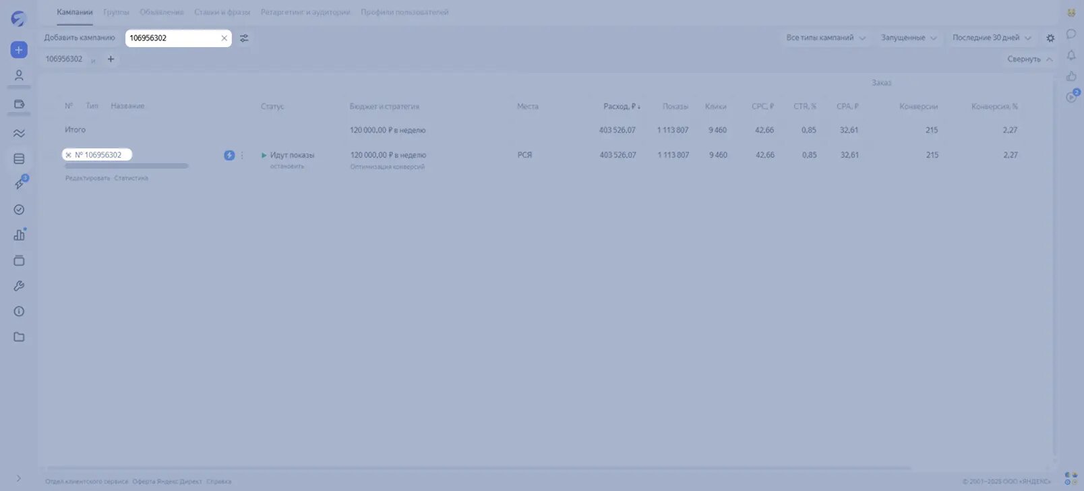This screenshot has height=491, width=1084.
Task: Open the bar chart statistics icon in sidebar
Action: (19, 235)
